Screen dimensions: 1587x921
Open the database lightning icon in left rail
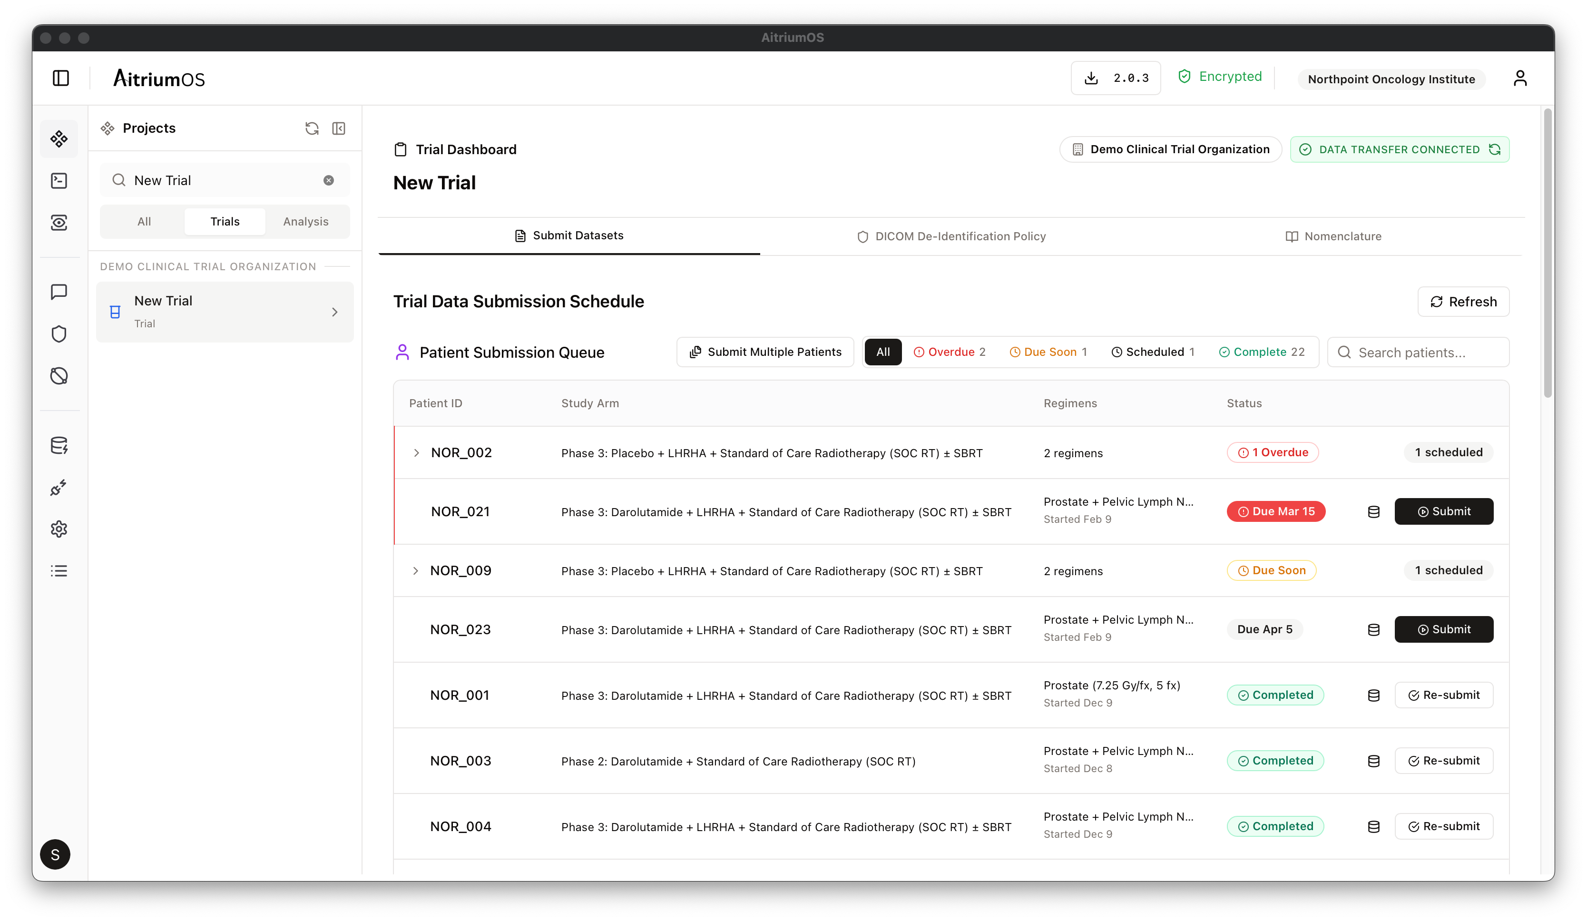coord(59,446)
